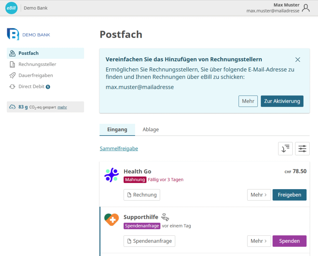Screen dimensions: 318x256
Task: Click the Demo Bank B logo
Action: [13, 34]
